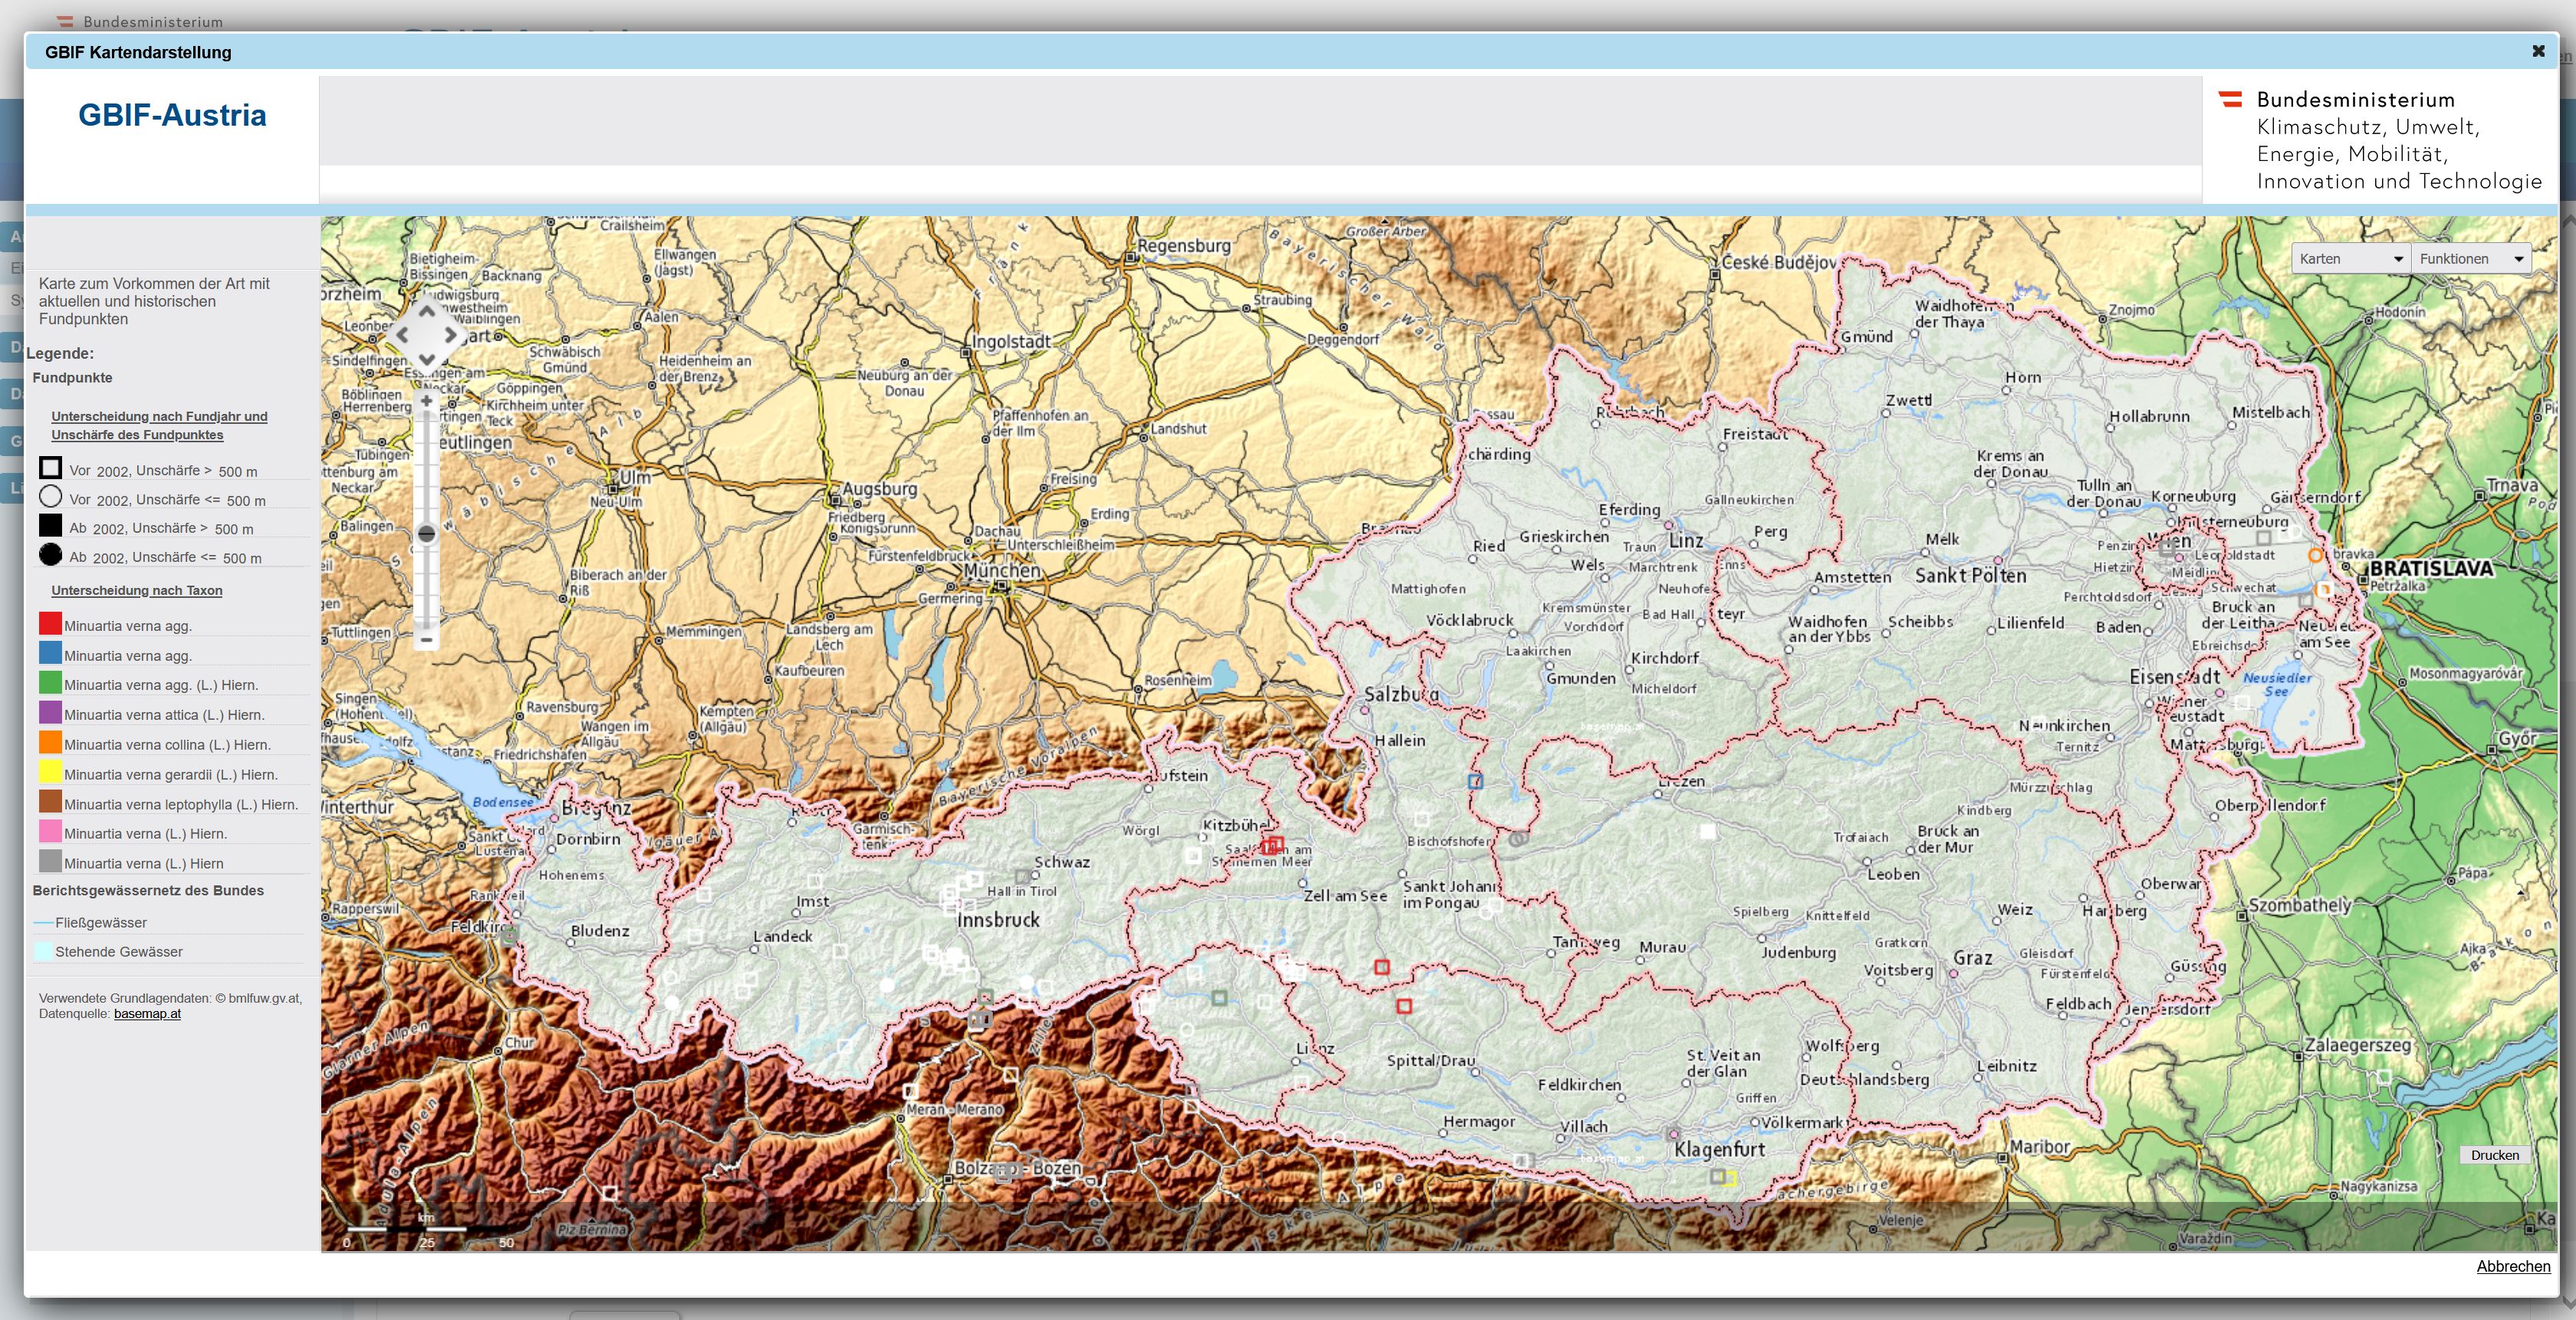This screenshot has width=2576, height=1320.
Task: Click the blue square marker south of Hallein
Action: point(1475,781)
